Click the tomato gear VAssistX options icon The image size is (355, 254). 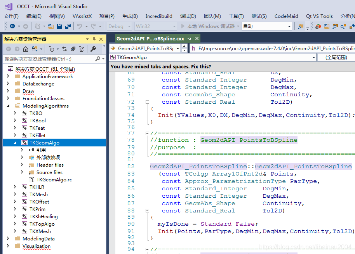point(318,26)
